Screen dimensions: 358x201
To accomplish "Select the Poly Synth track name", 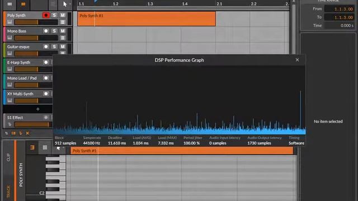I will click(16, 15).
